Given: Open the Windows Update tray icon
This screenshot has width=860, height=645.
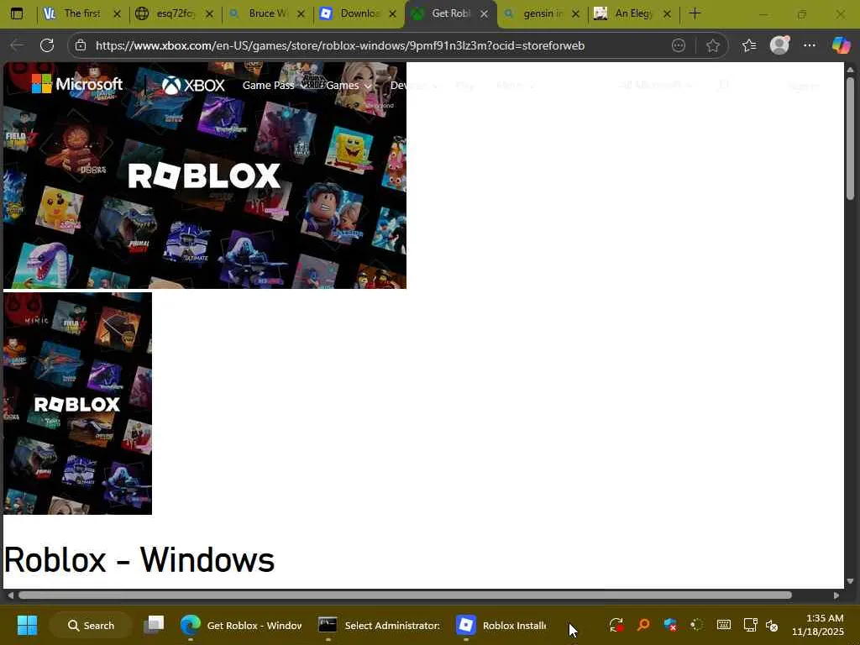Looking at the screenshot, I should [616, 625].
